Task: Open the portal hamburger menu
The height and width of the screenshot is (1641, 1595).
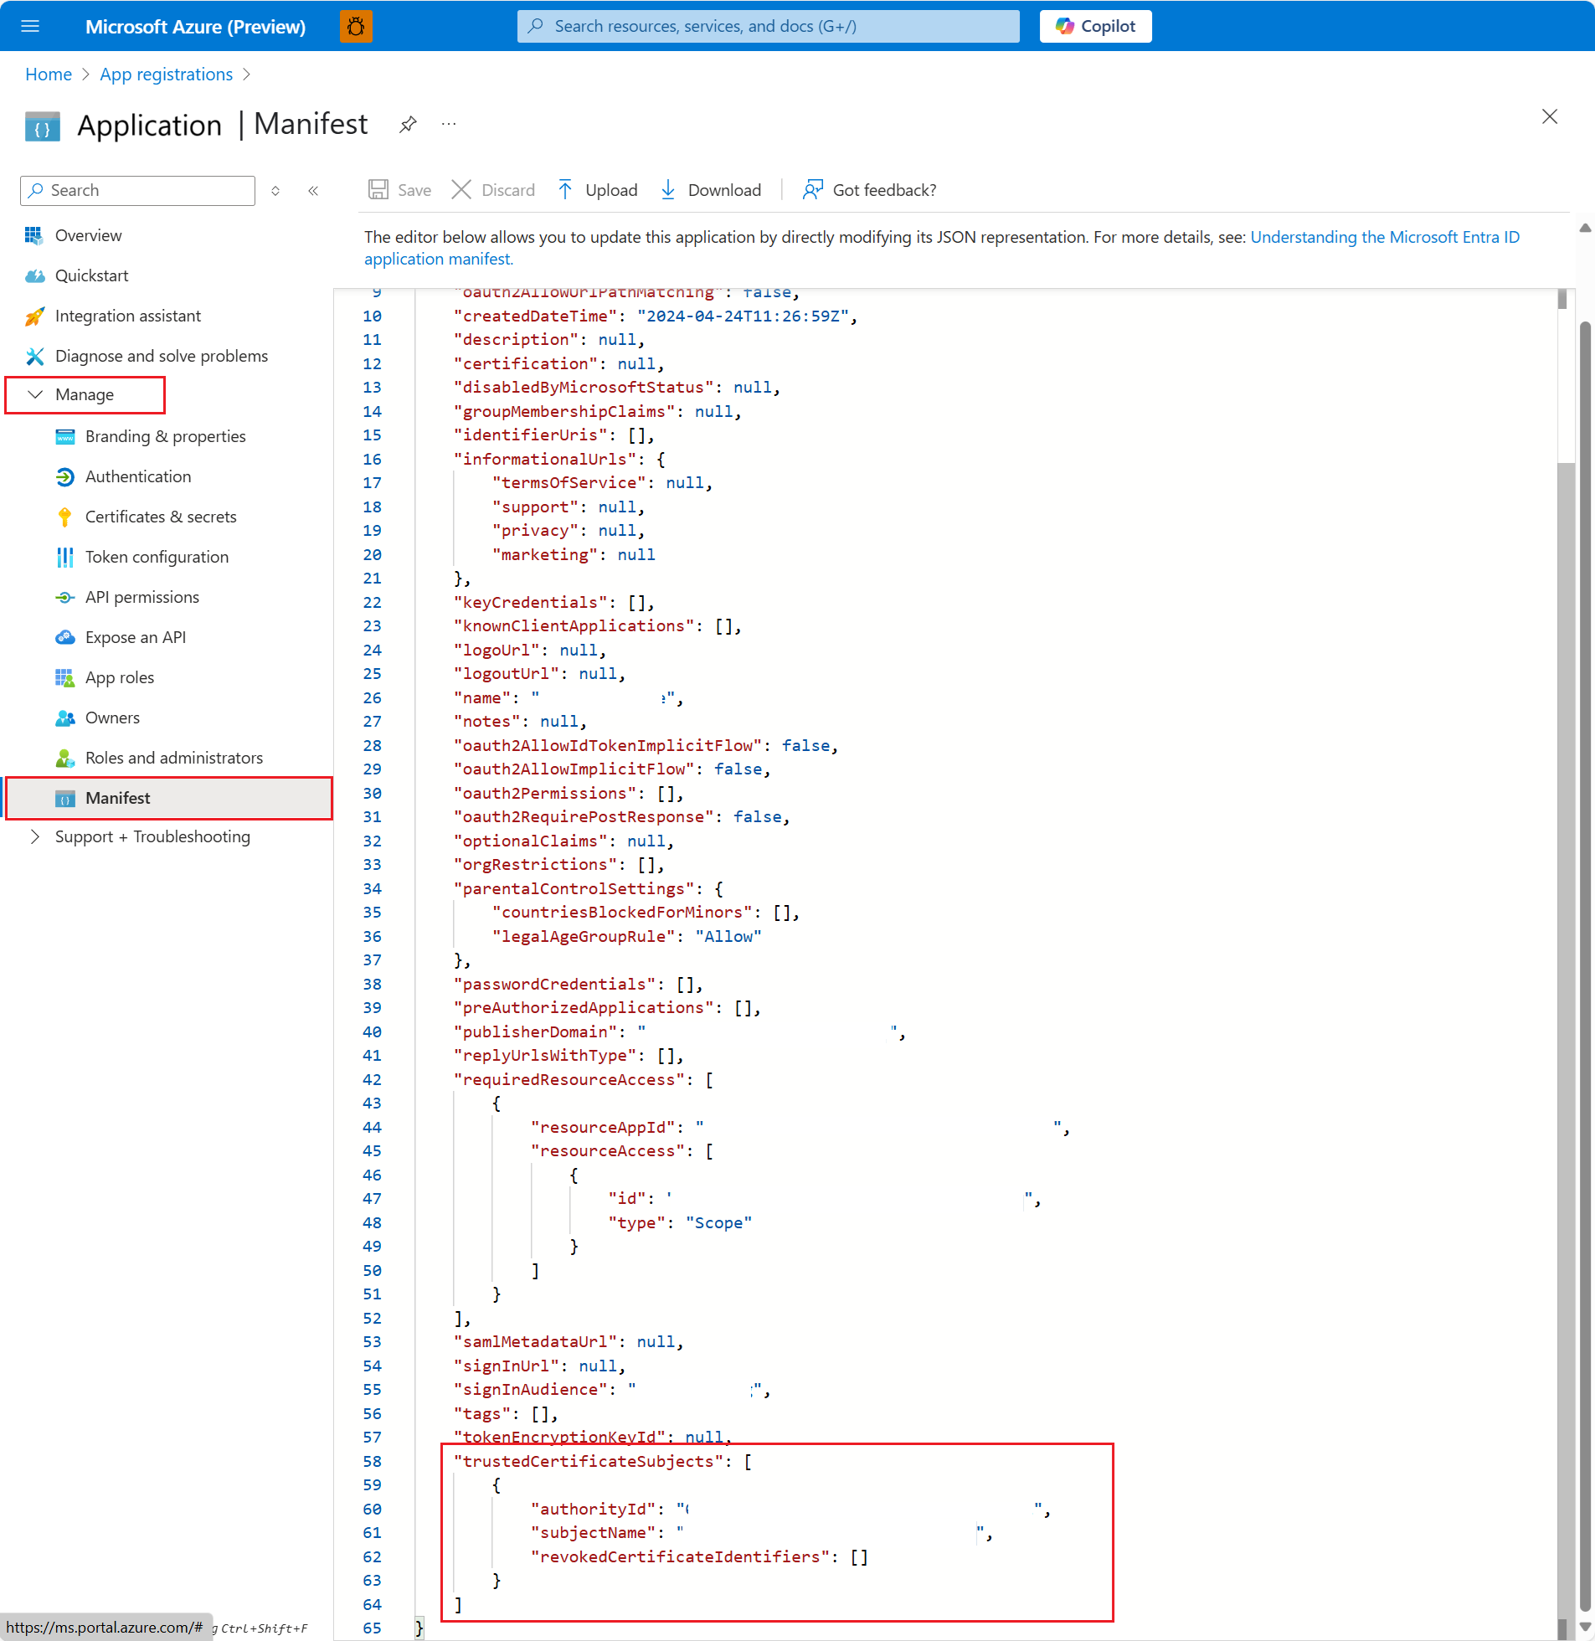Action: [31, 26]
